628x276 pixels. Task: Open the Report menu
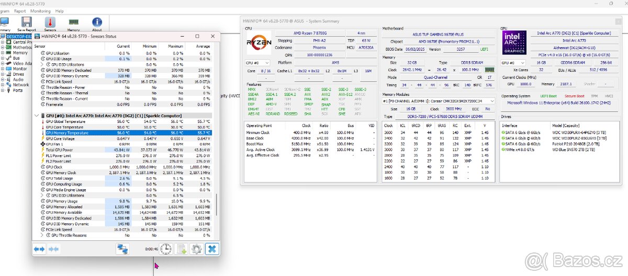click(x=20, y=11)
